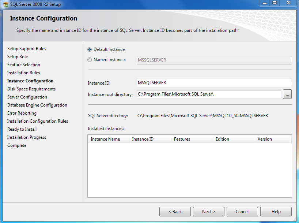This screenshot has height=223, width=299.
Task: Select the Default instance radio button
Action: coord(90,49)
